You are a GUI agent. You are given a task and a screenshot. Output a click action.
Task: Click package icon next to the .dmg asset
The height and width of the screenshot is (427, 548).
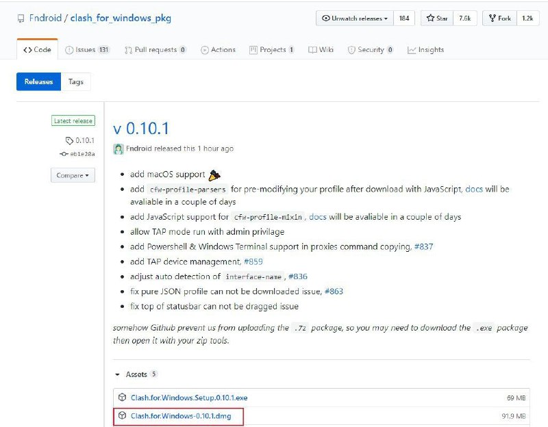coord(122,416)
